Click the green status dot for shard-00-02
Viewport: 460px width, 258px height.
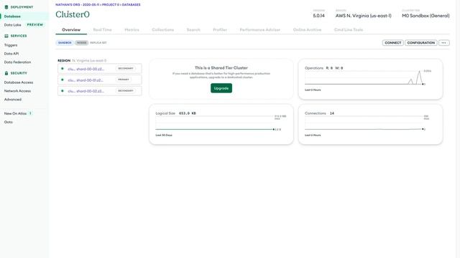click(63, 91)
